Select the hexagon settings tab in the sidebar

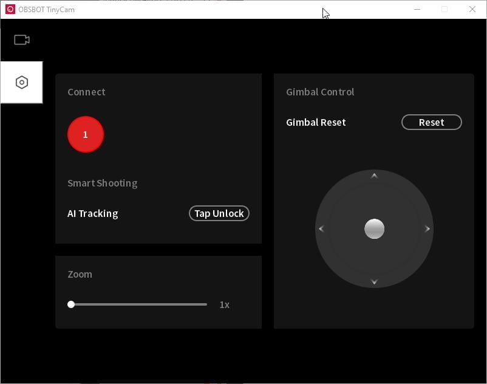pos(22,83)
